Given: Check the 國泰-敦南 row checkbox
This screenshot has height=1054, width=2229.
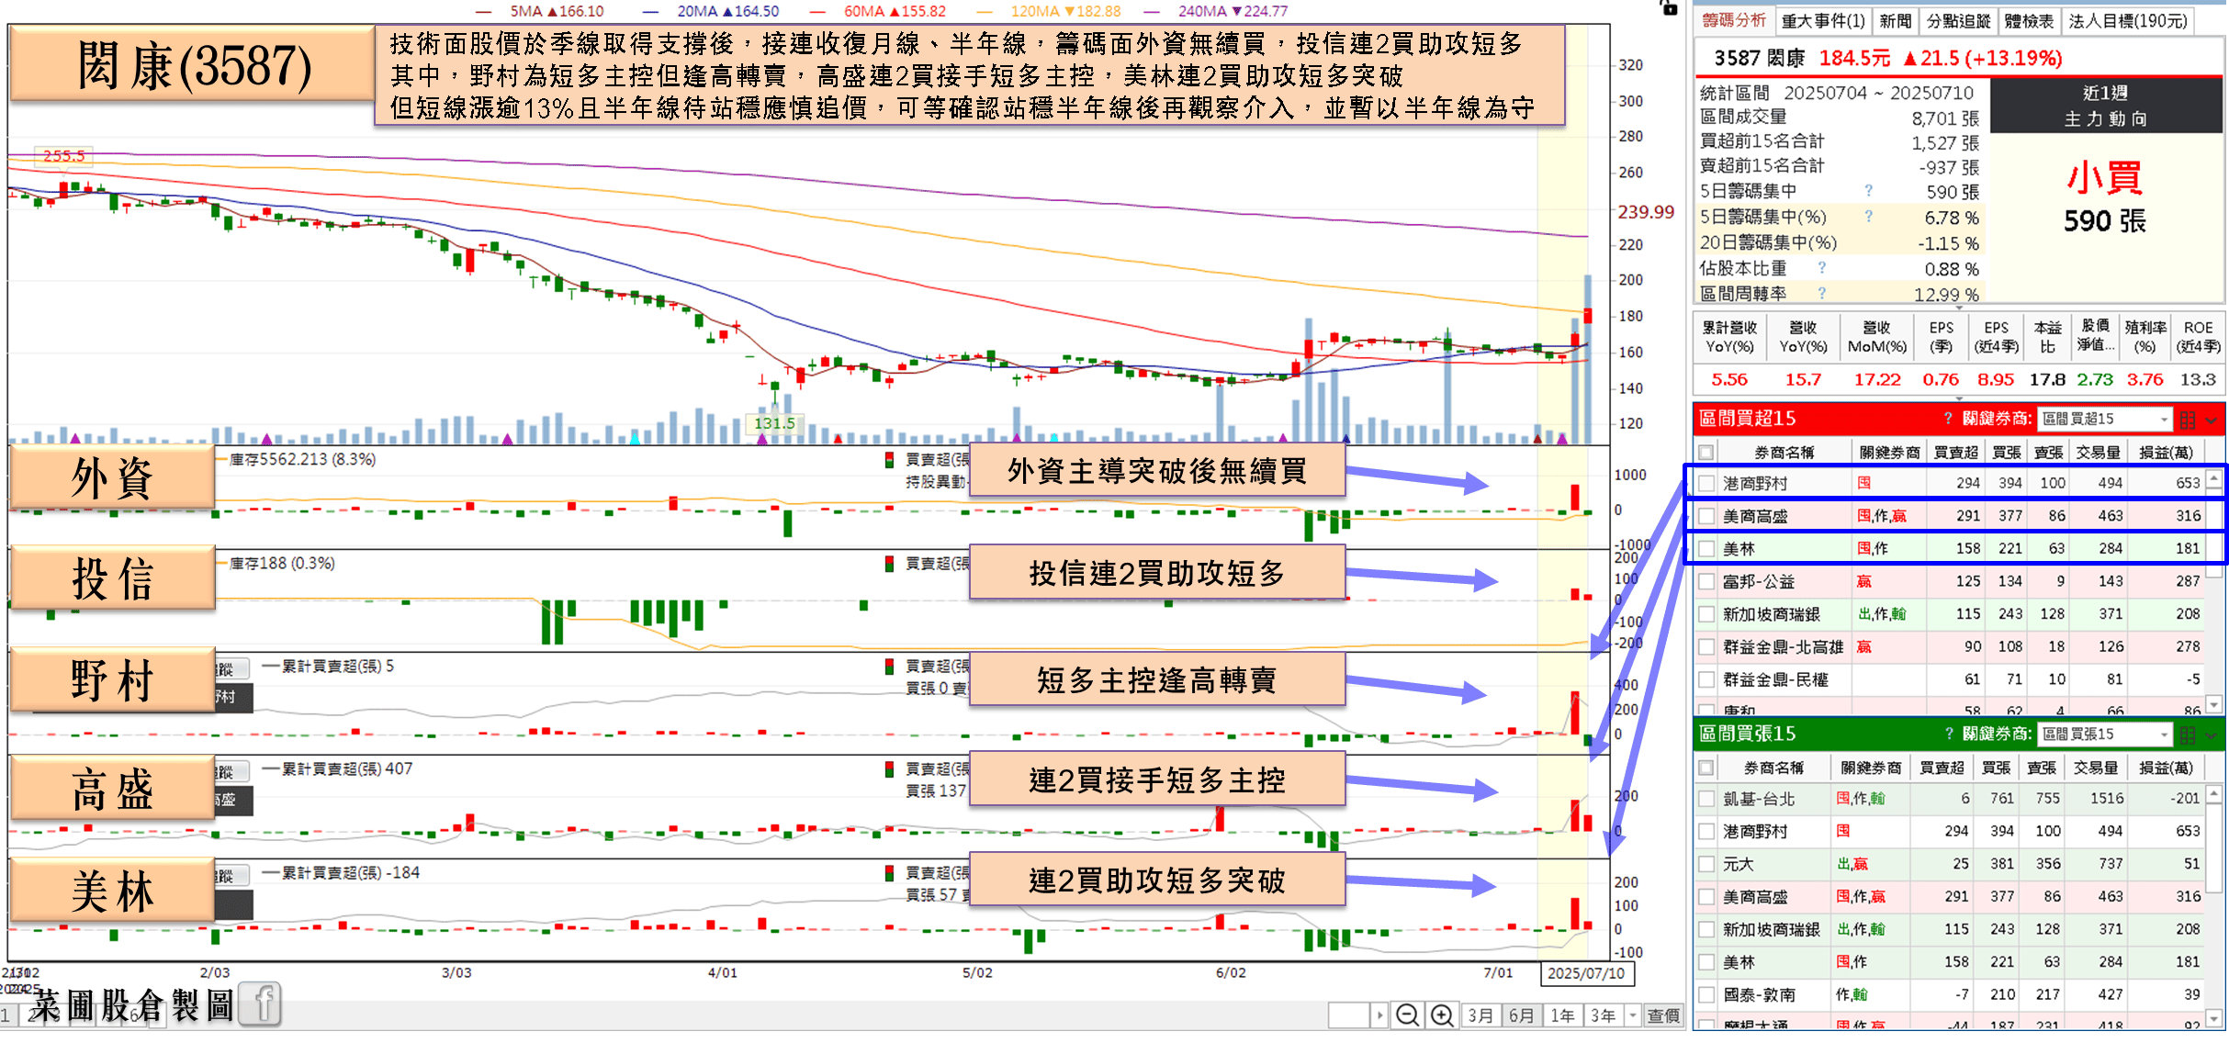Looking at the screenshot, I should [x=1706, y=994].
